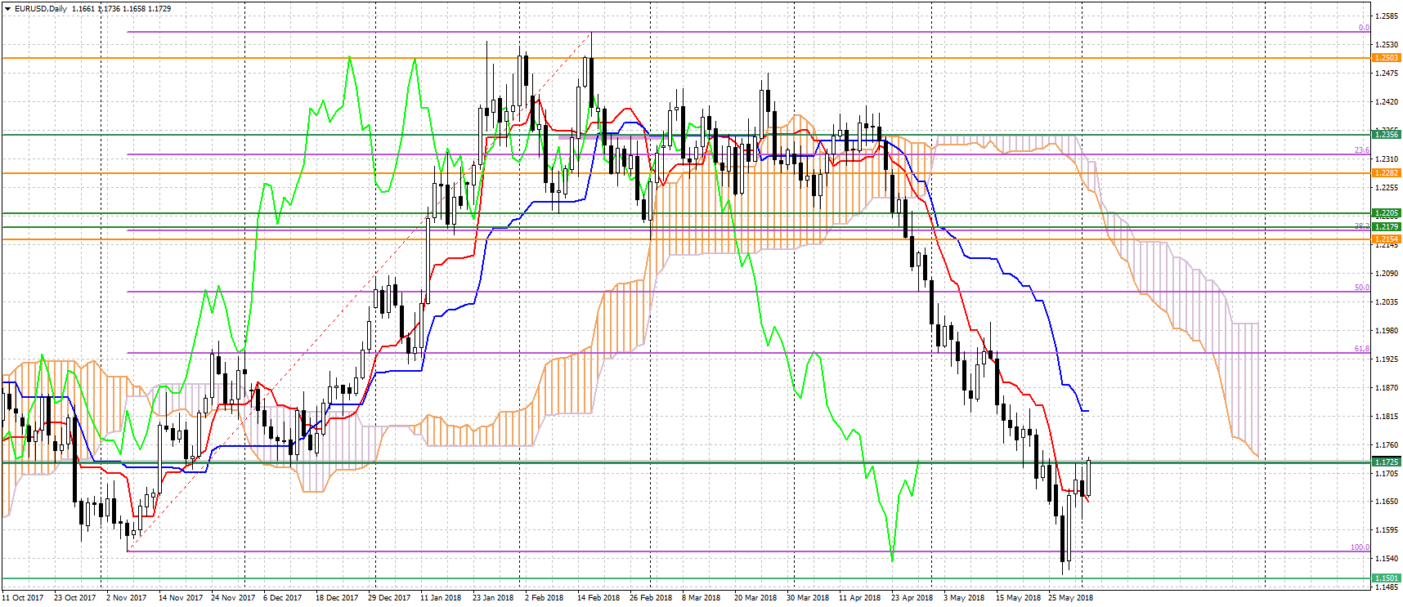The height and width of the screenshot is (607, 1403).
Task: Click the 0.0 Fibonacci level label
Action: [1364, 28]
